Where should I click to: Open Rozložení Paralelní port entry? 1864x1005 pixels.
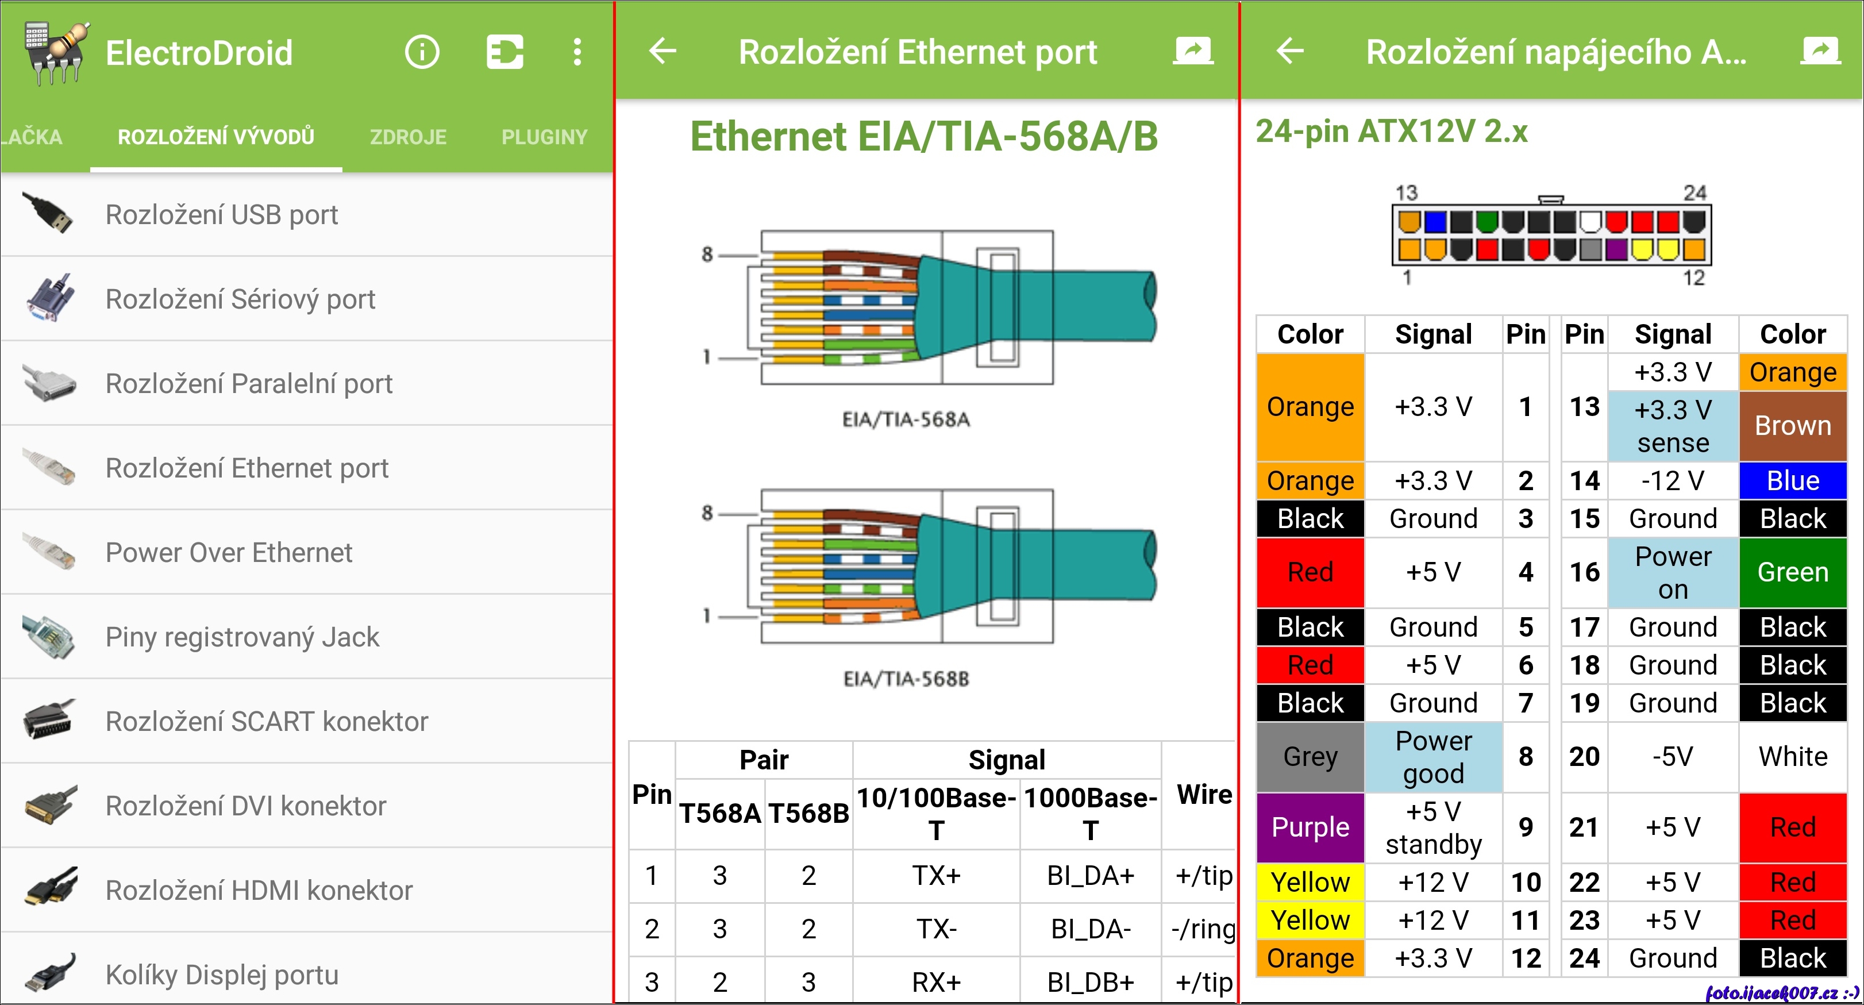[x=249, y=383]
